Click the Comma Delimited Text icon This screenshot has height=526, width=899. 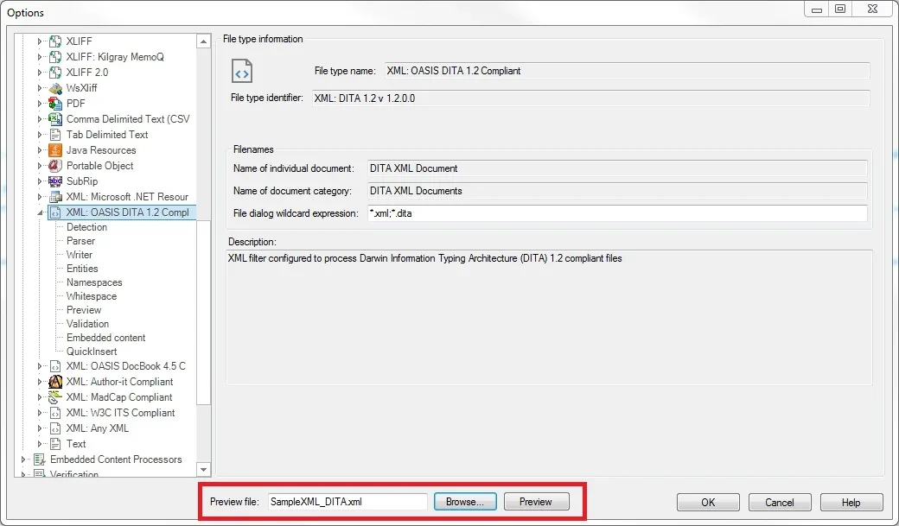[x=55, y=118]
